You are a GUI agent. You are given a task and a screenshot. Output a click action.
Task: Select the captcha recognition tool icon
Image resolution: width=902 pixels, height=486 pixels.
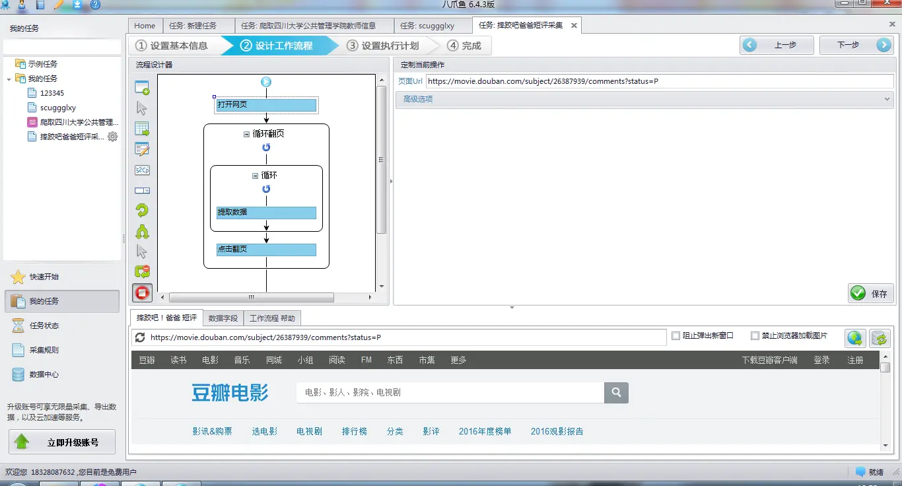[142, 170]
